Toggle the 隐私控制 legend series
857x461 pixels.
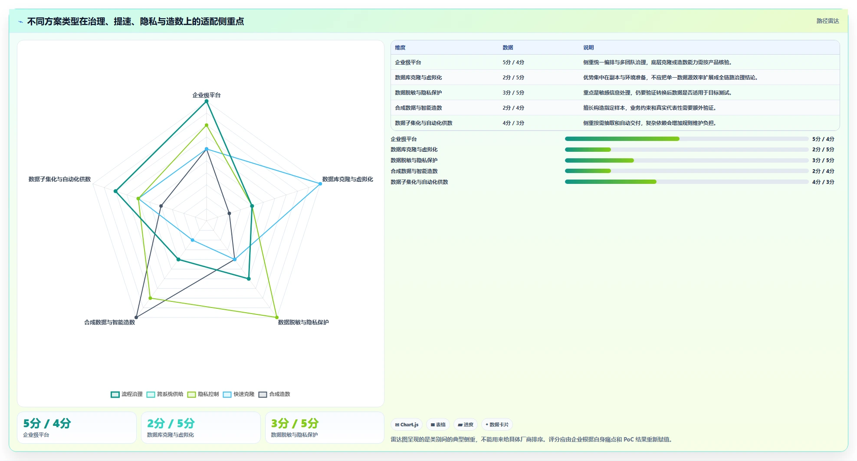tap(203, 394)
